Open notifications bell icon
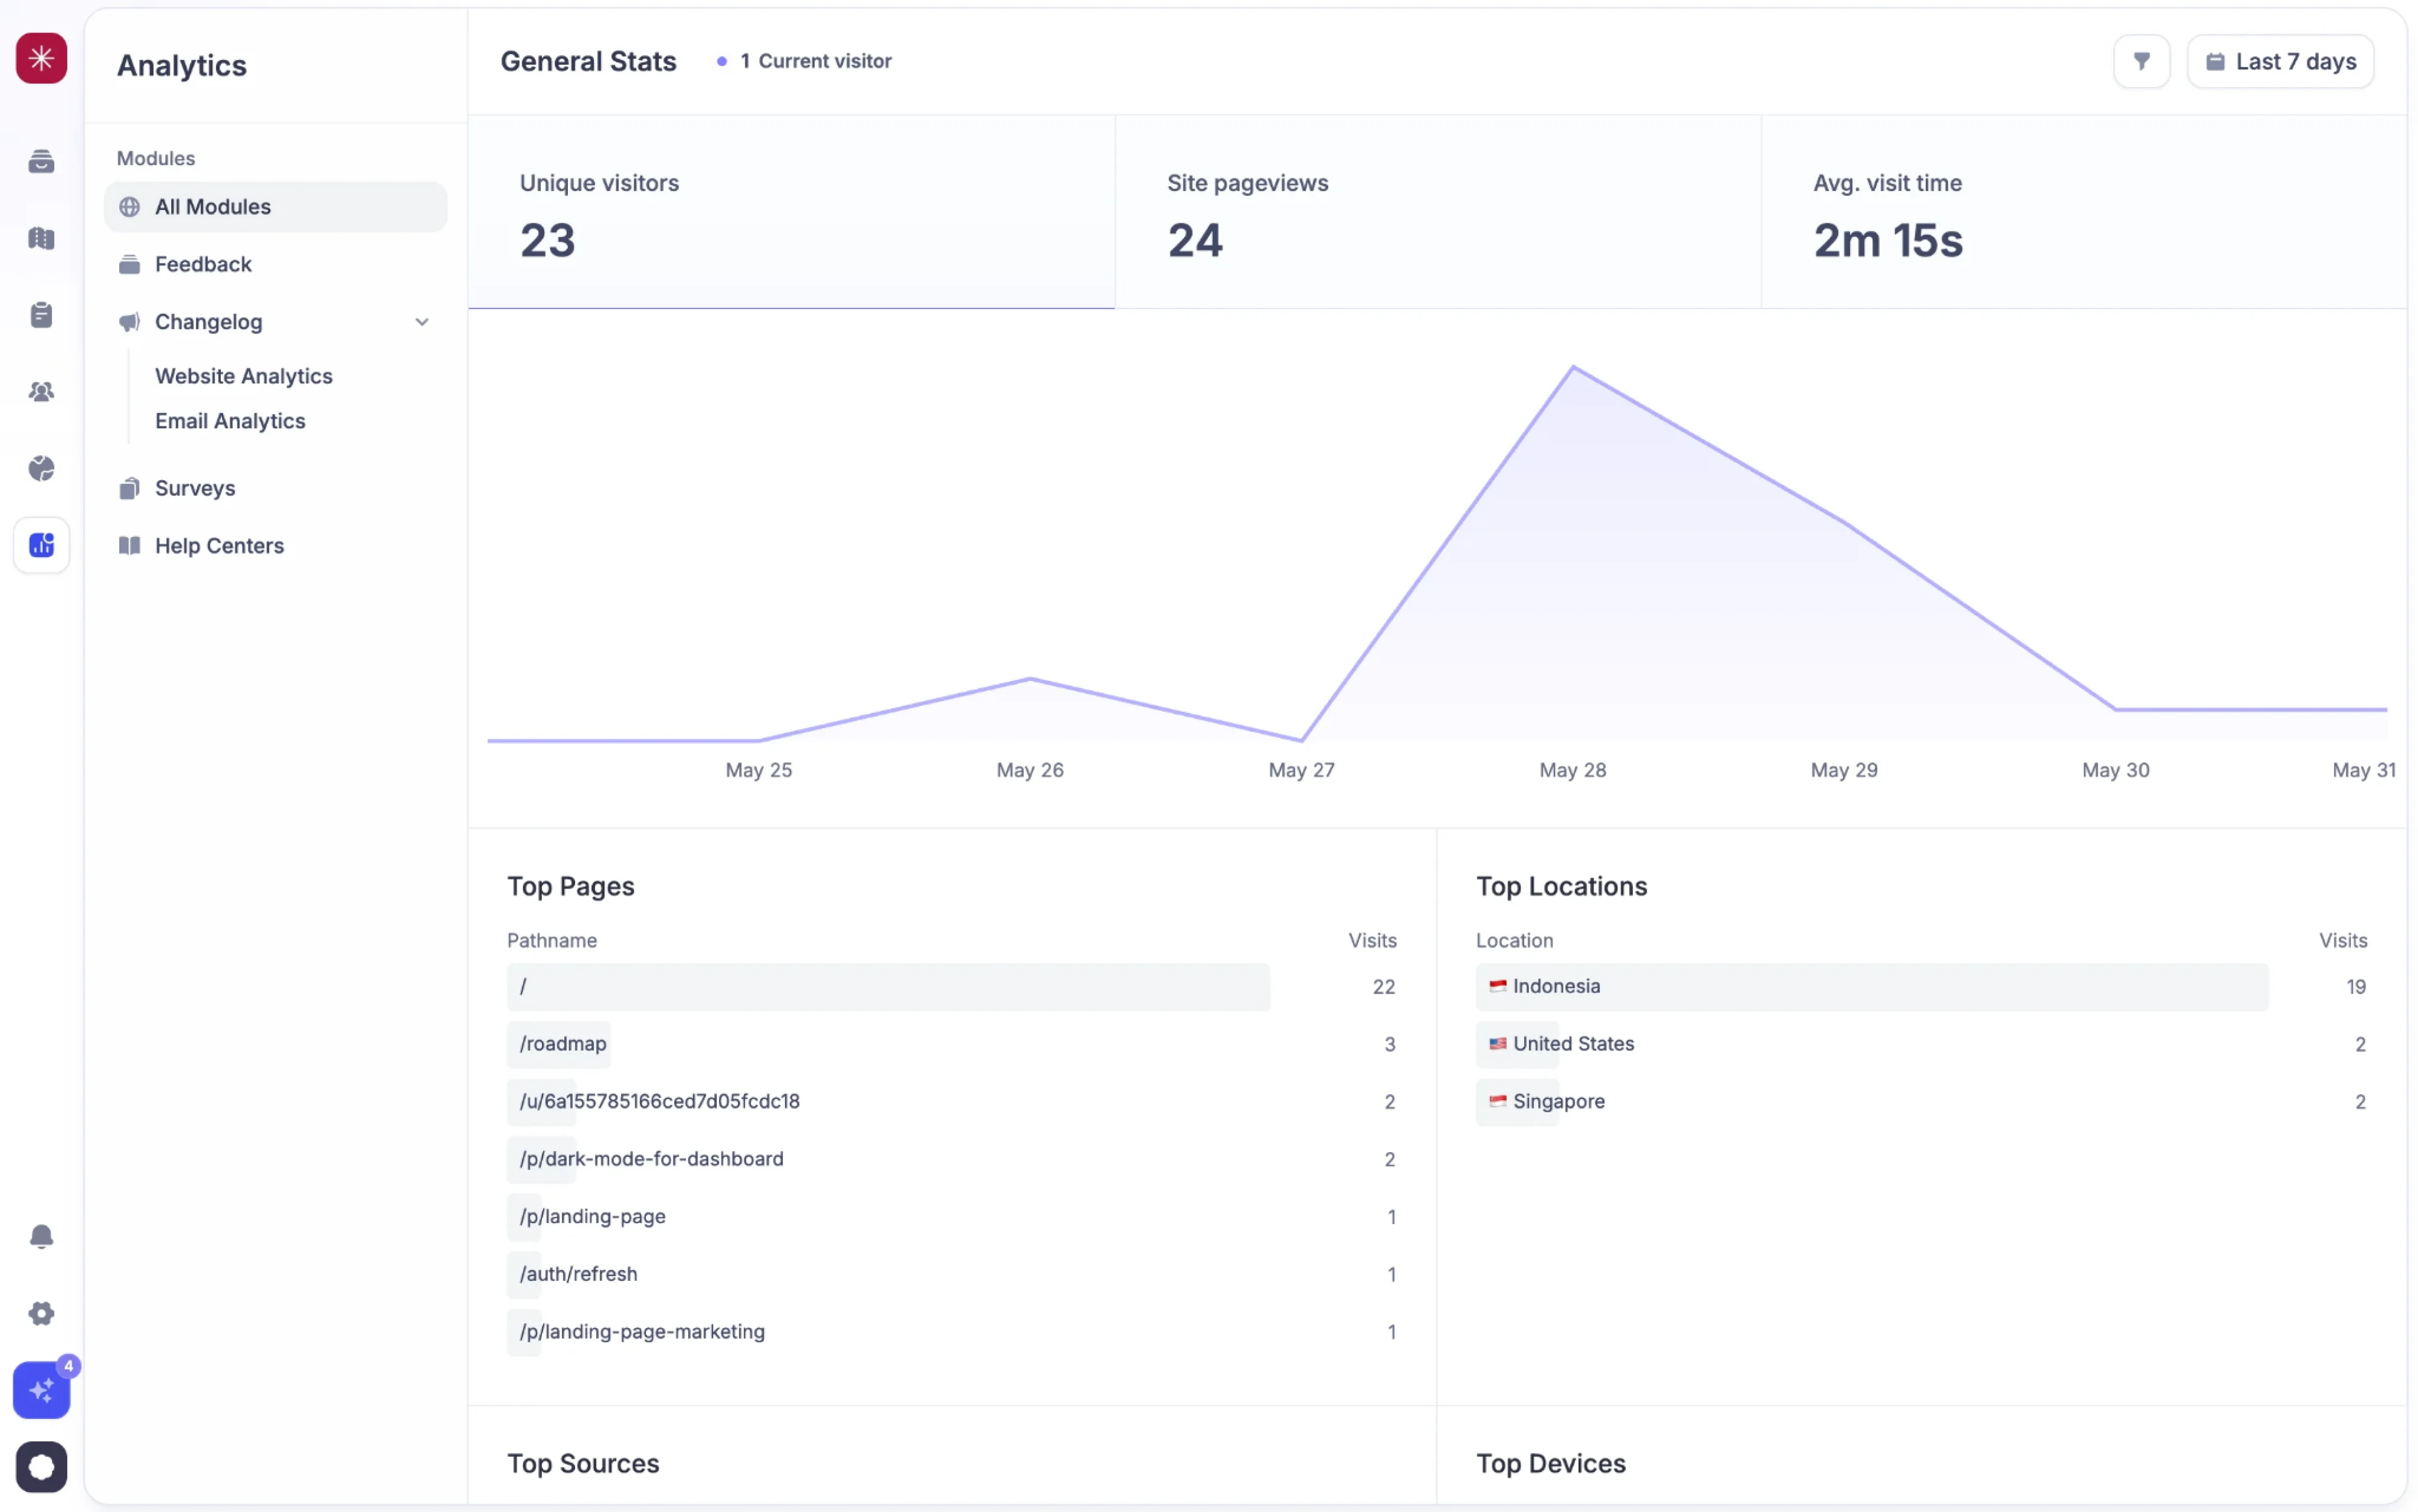The width and height of the screenshot is (2418, 1512). (x=41, y=1237)
